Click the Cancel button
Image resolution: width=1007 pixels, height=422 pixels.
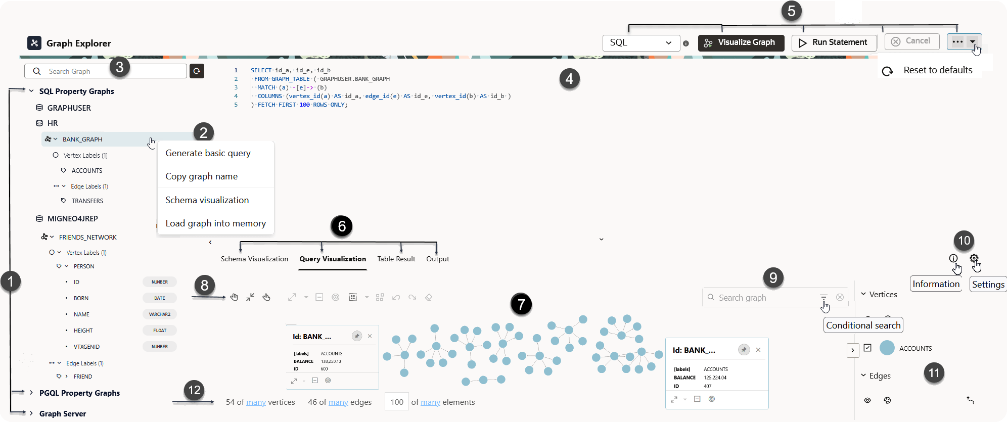[912, 41]
